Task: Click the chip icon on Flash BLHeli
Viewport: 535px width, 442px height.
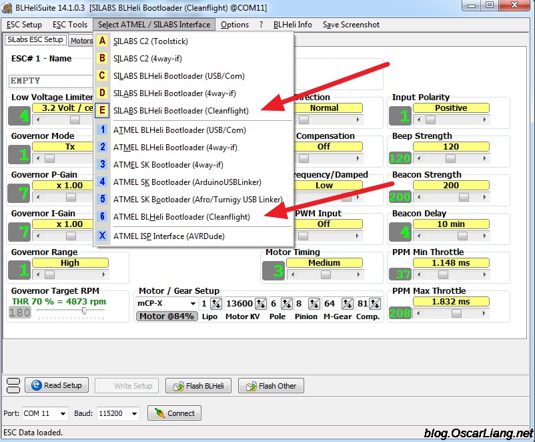Action: [178, 385]
